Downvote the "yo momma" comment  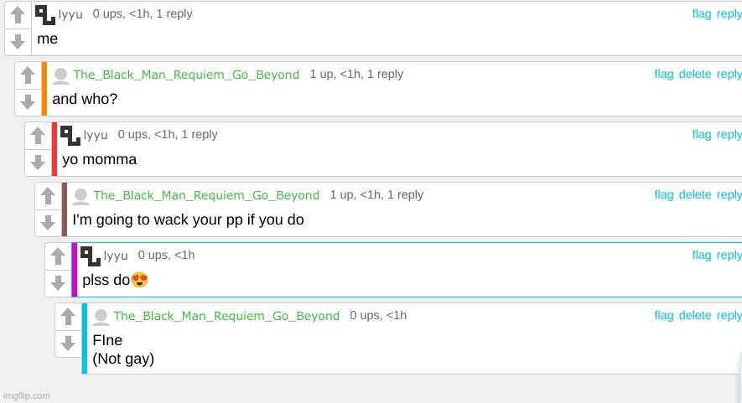[x=38, y=162]
